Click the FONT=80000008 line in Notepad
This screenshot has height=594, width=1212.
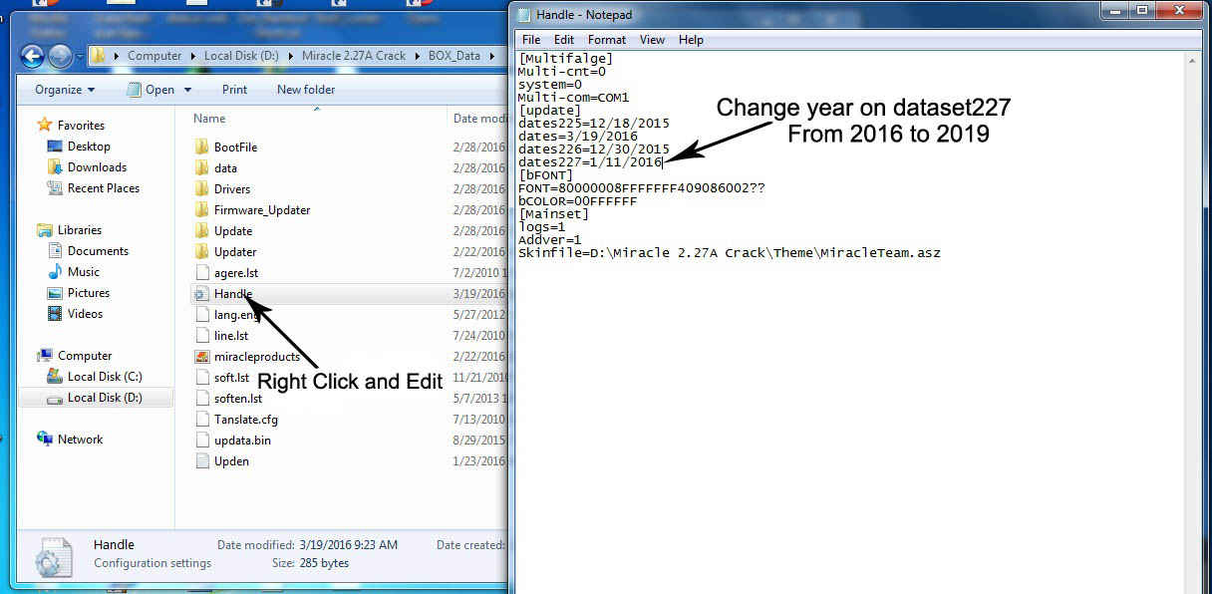tap(641, 188)
